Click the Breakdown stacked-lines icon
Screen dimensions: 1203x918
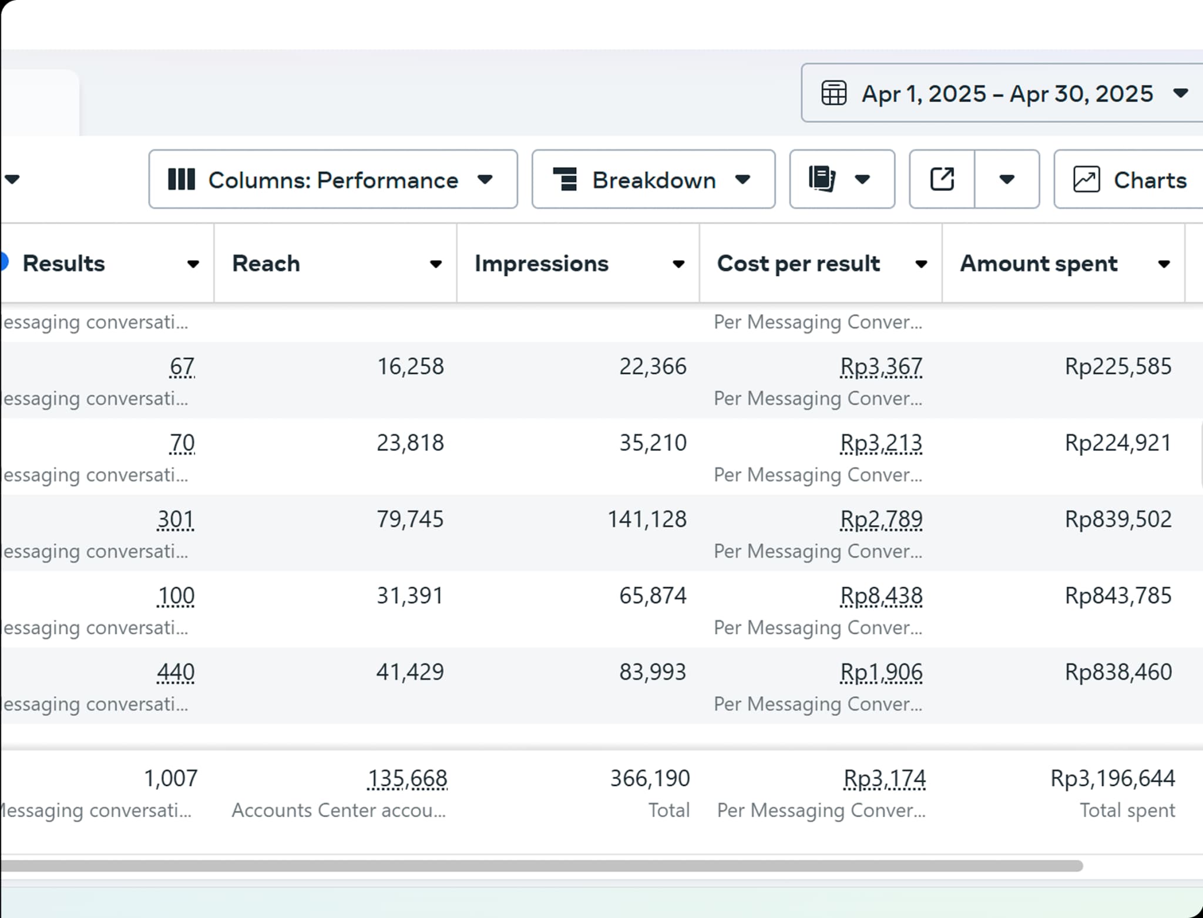coord(565,180)
